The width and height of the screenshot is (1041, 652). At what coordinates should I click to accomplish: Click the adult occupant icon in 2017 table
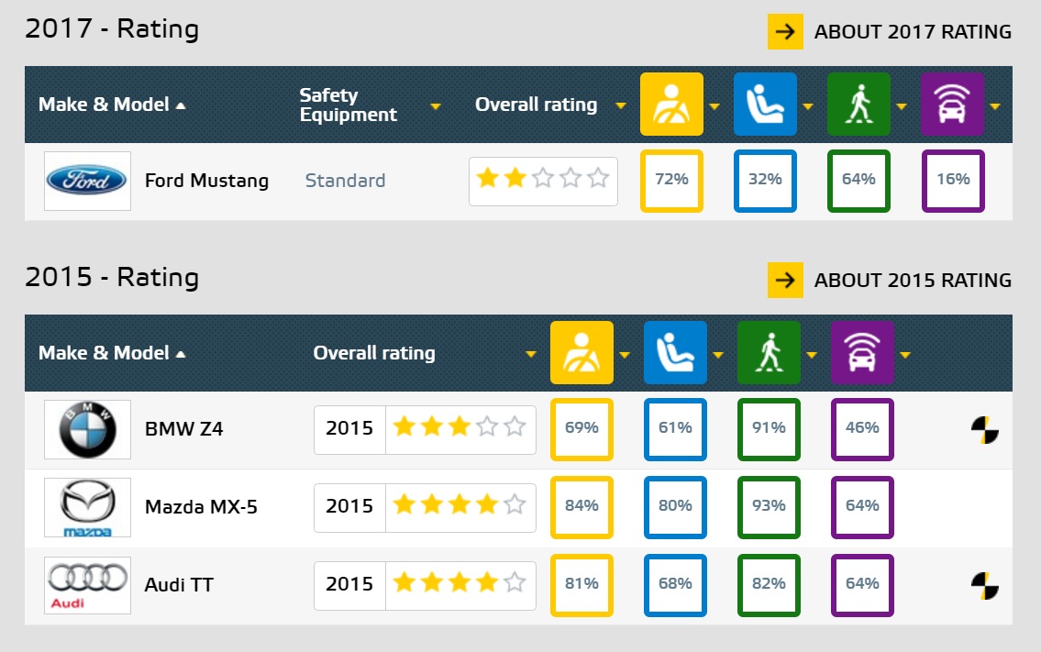[x=671, y=105]
